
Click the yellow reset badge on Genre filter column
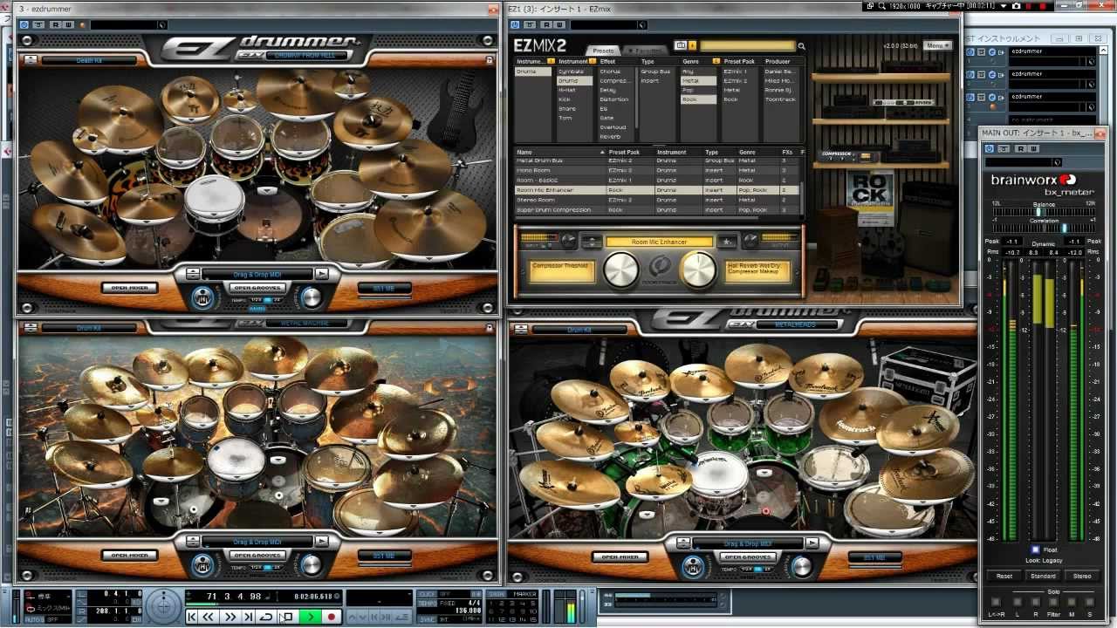click(x=716, y=61)
